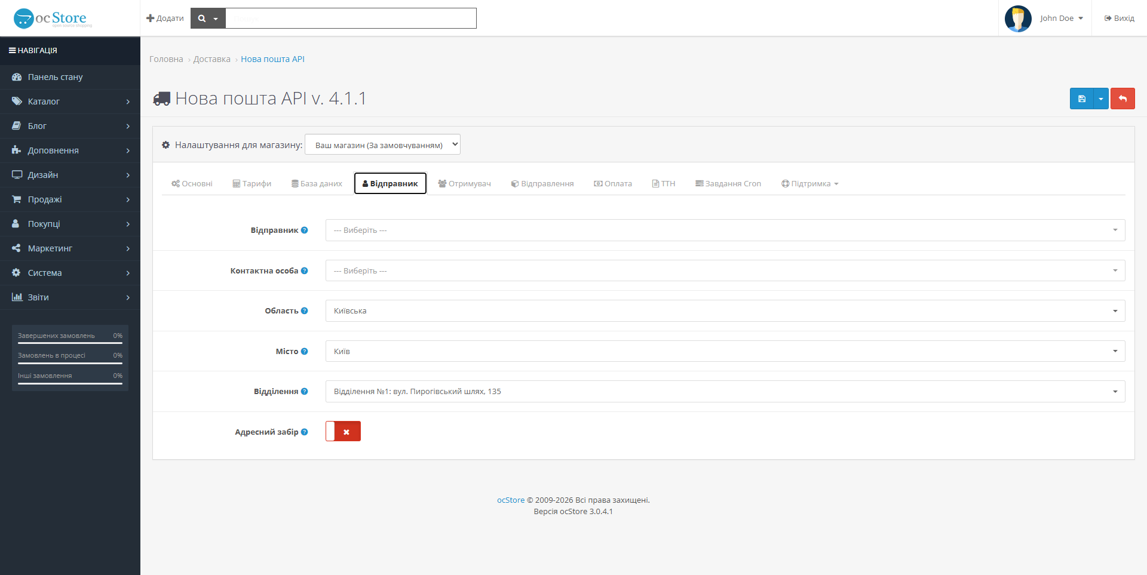Toggle the Адресний забір switch
This screenshot has height=575, width=1147.
pyautogui.click(x=343, y=431)
